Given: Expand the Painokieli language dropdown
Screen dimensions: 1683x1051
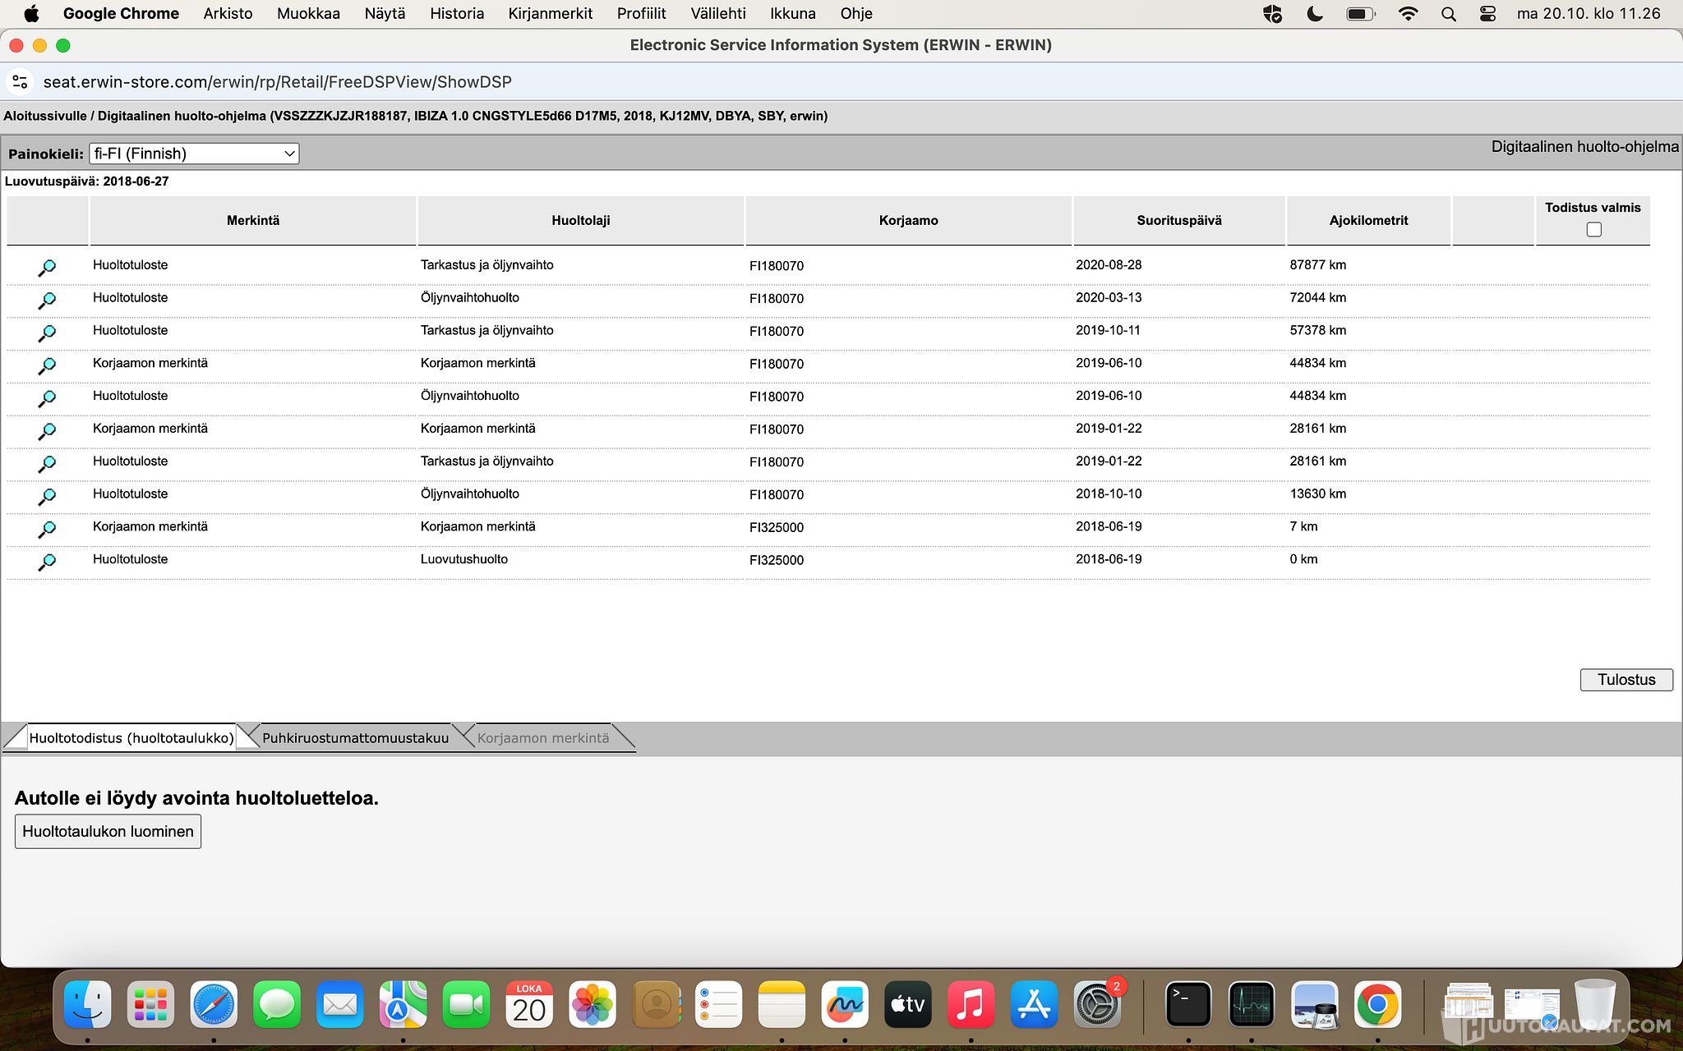Looking at the screenshot, I should coord(194,154).
